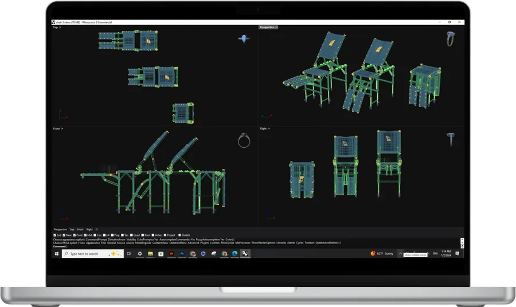Toggle EchoPrompts=Yes command option
Screen dimensions: 516x307
[148, 239]
